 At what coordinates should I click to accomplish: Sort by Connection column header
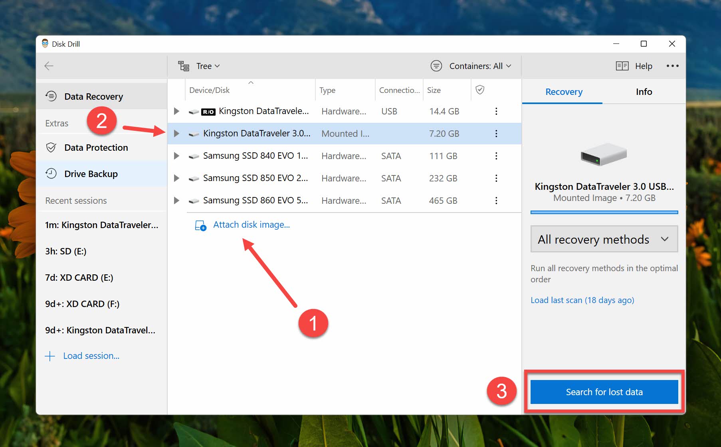(x=399, y=90)
